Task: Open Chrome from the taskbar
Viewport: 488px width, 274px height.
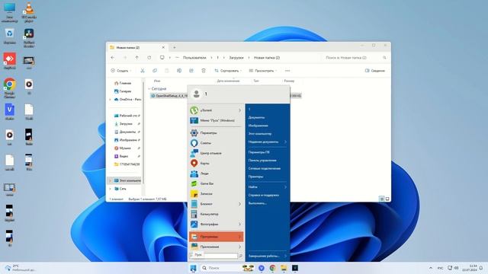Action: coord(272,268)
